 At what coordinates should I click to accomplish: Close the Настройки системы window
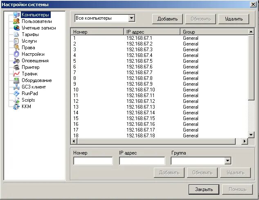(253, 4)
